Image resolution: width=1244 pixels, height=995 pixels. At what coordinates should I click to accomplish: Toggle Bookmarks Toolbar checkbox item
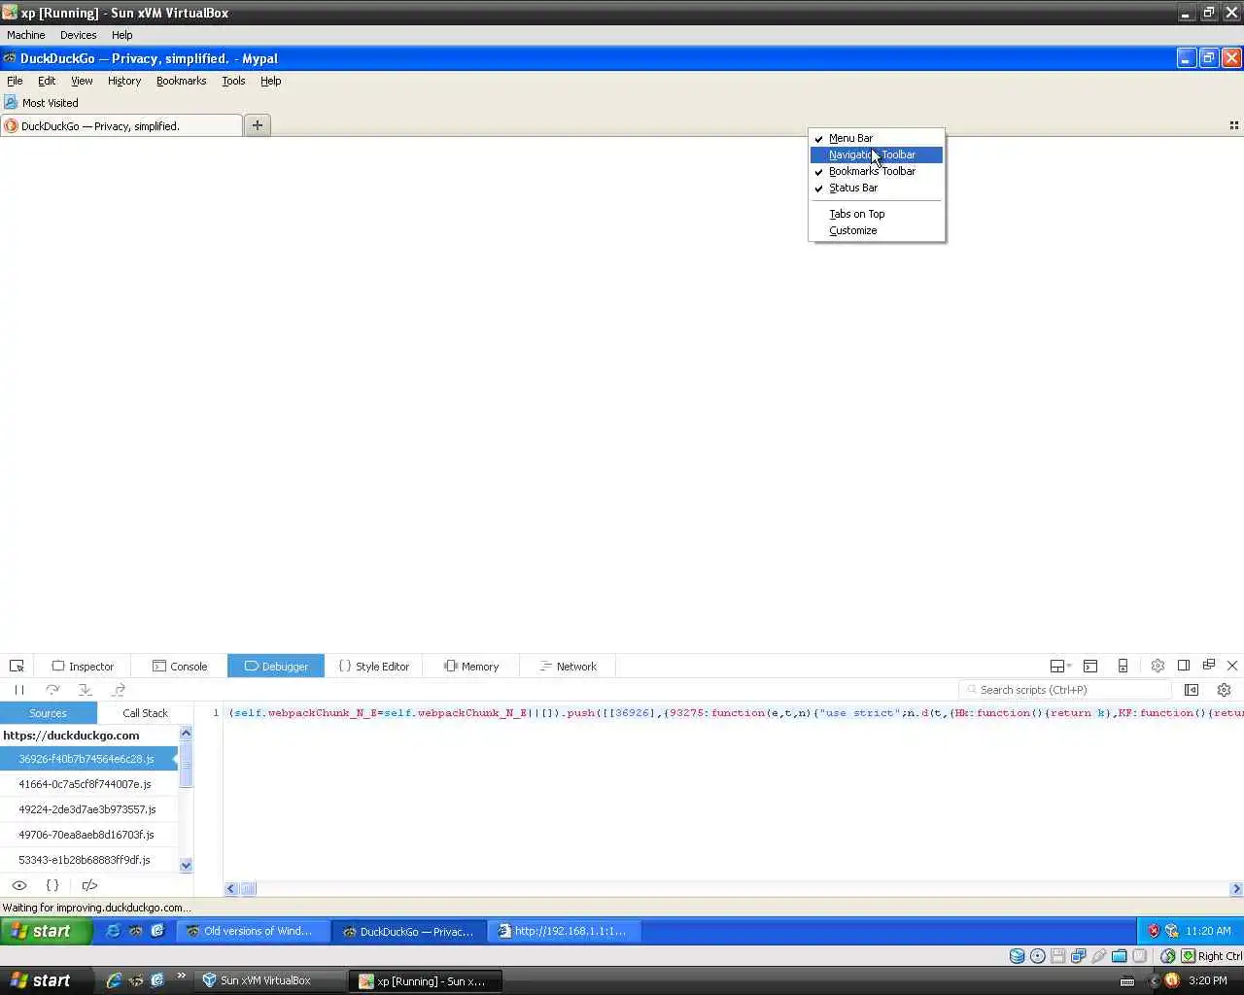(877, 171)
